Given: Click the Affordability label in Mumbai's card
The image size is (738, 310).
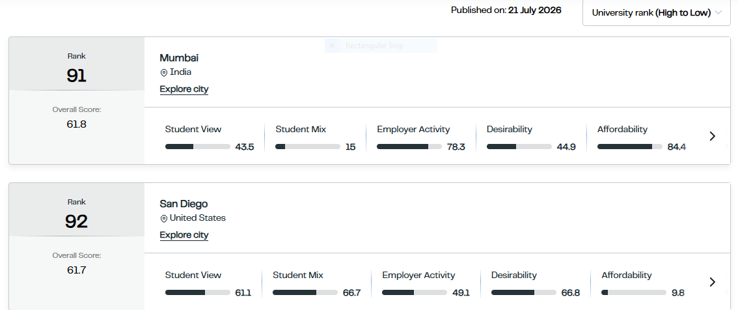Looking at the screenshot, I should pos(623,129).
